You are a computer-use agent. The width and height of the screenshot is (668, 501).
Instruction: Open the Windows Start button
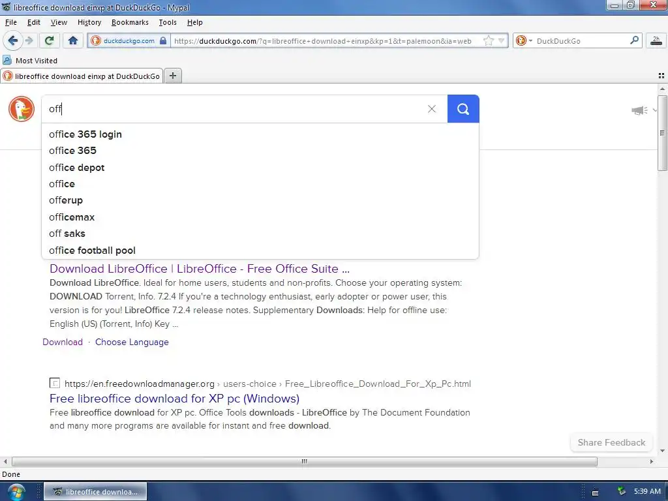[x=16, y=492]
